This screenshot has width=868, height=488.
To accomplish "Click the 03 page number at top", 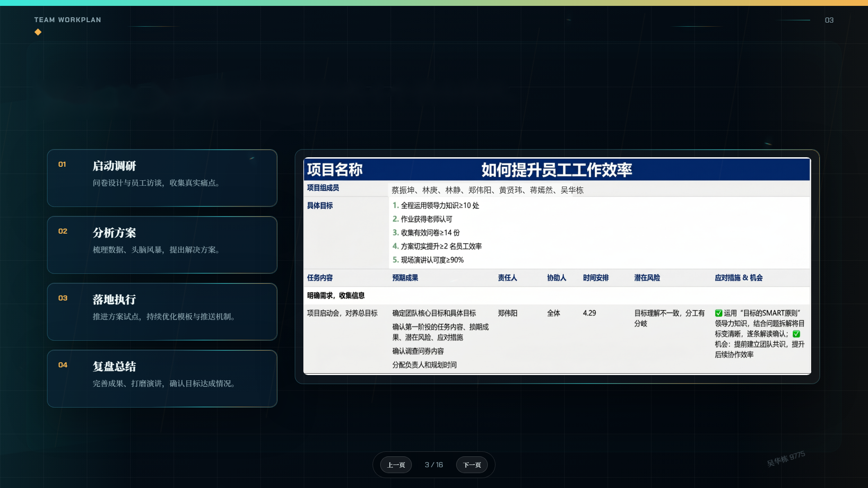I will point(829,20).
